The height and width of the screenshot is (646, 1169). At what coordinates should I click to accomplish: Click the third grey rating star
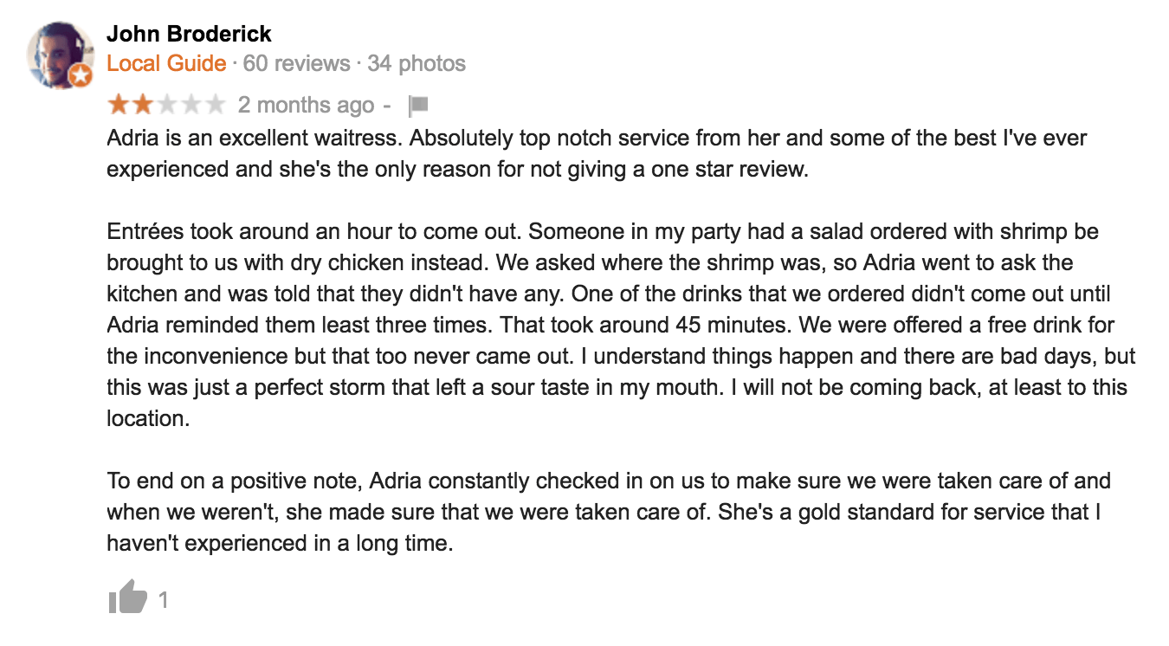point(166,106)
